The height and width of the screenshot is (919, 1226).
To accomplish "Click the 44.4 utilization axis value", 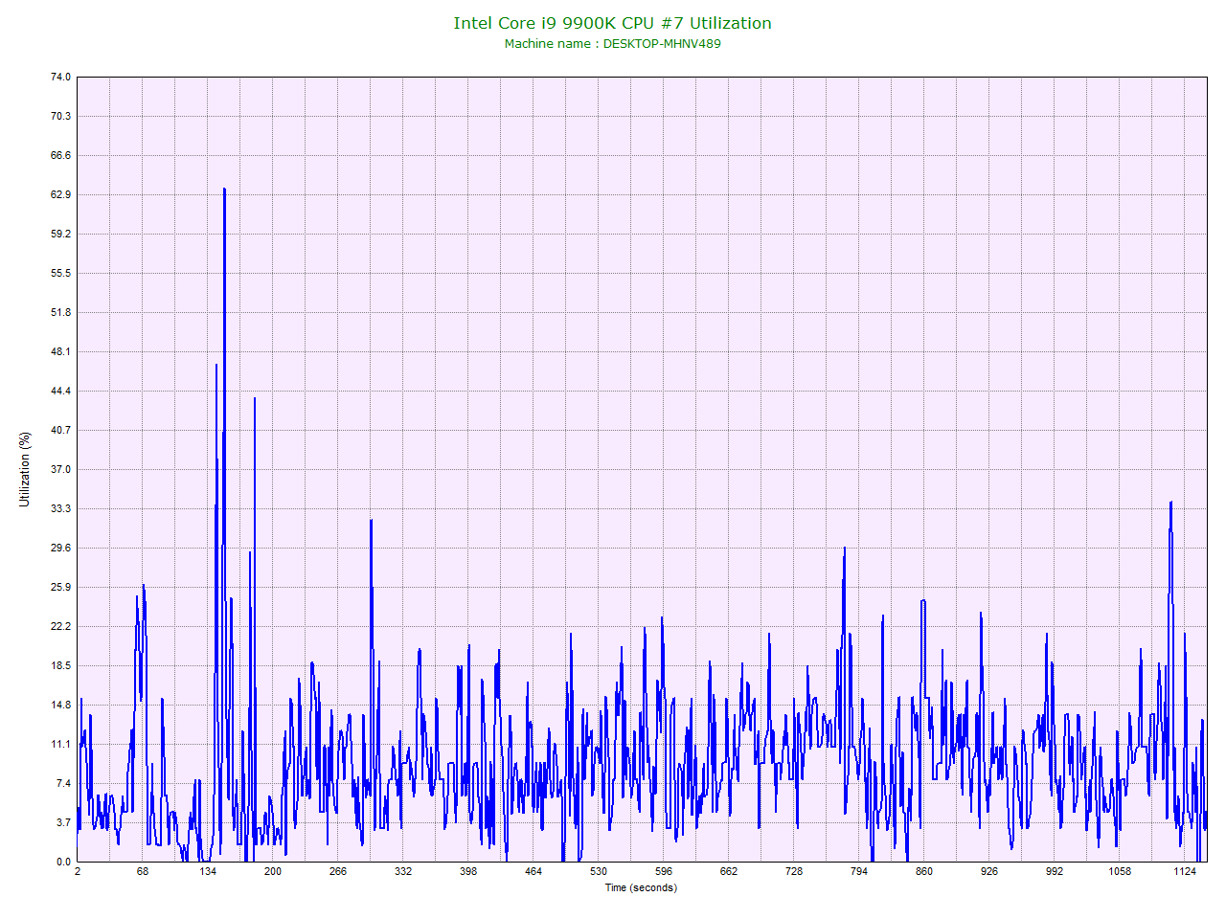I will click(x=60, y=391).
